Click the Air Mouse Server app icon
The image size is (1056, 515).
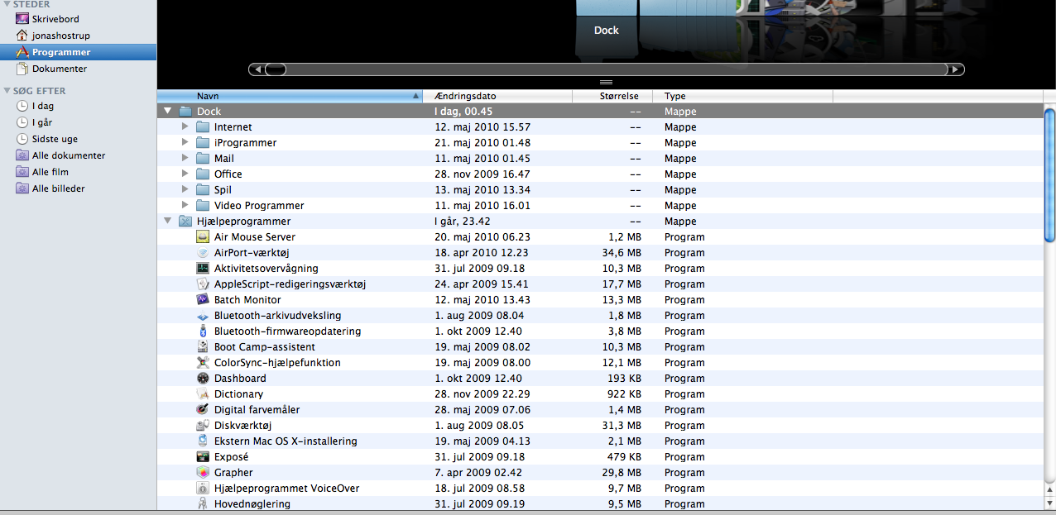[x=203, y=237]
